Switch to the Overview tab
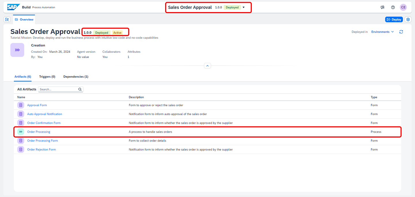The image size is (415, 197). (24, 19)
